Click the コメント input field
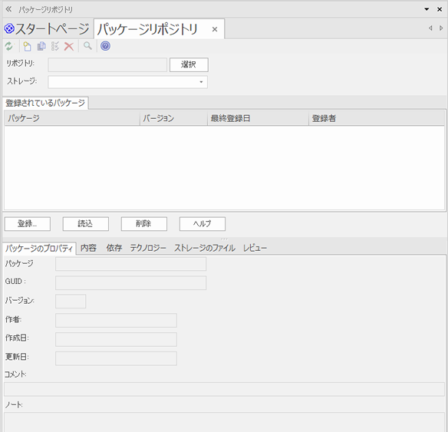This screenshot has width=448, height=432. click(x=224, y=389)
